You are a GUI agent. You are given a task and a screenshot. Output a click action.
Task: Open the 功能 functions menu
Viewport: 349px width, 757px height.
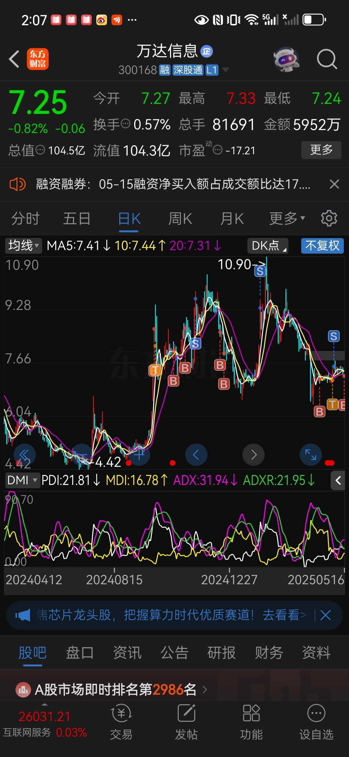pos(251,722)
